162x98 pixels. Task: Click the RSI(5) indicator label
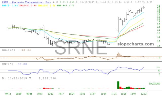[8, 64]
